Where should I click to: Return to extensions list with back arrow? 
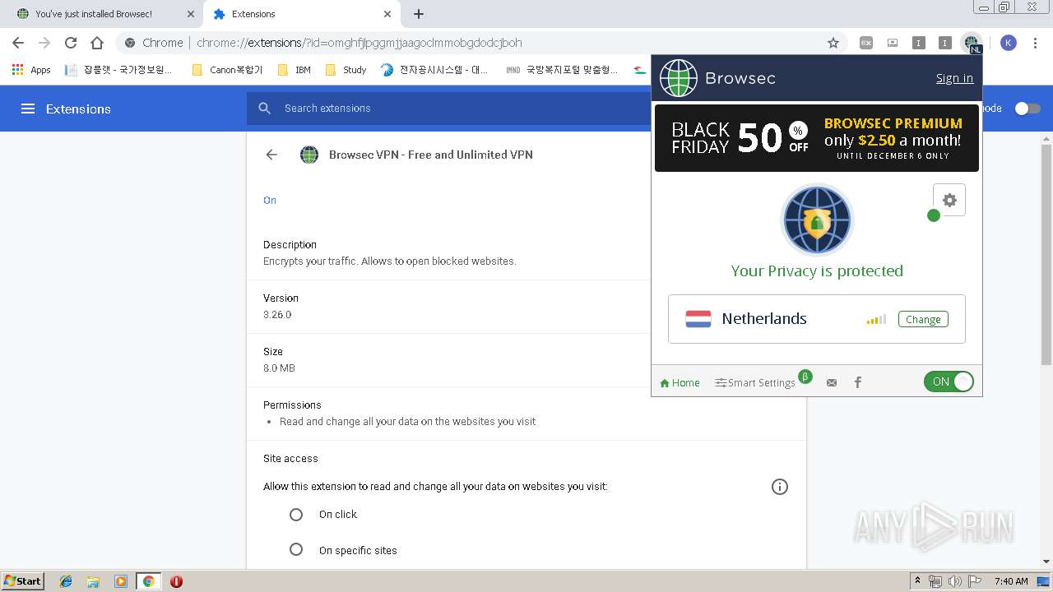pyautogui.click(x=271, y=155)
